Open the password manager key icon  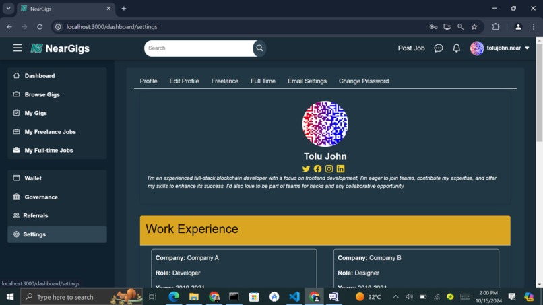(x=433, y=27)
